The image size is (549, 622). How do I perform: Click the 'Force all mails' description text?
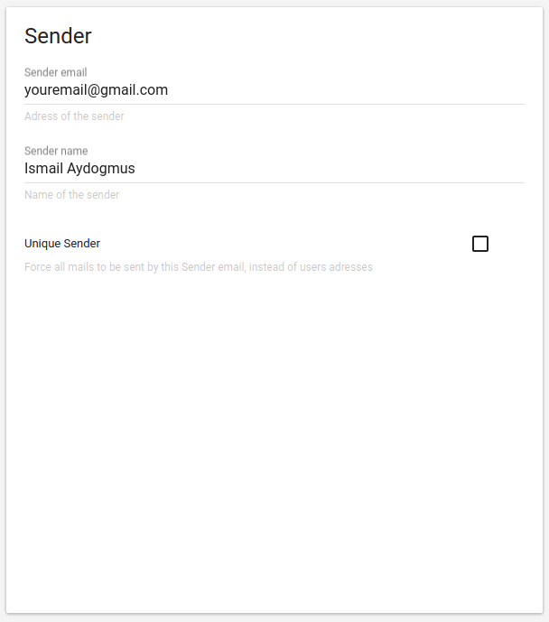click(x=199, y=267)
